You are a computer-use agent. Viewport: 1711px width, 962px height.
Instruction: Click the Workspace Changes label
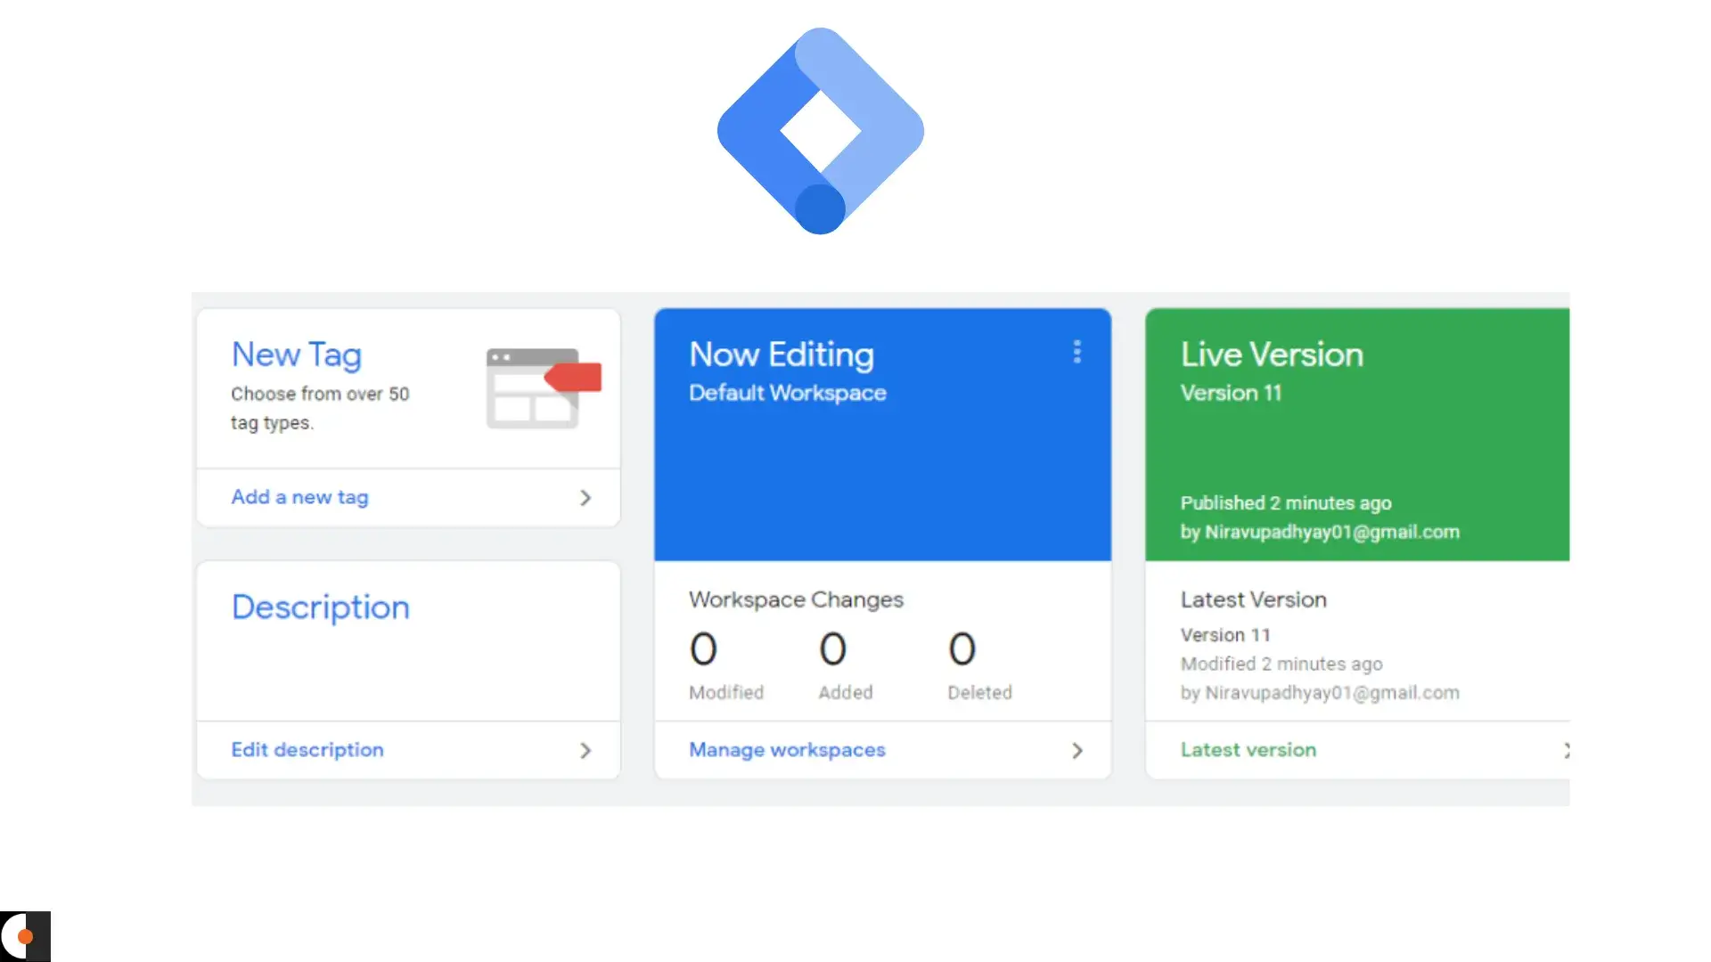tap(796, 599)
